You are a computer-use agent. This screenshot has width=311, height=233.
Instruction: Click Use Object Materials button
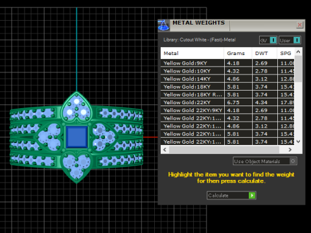coord(265,161)
